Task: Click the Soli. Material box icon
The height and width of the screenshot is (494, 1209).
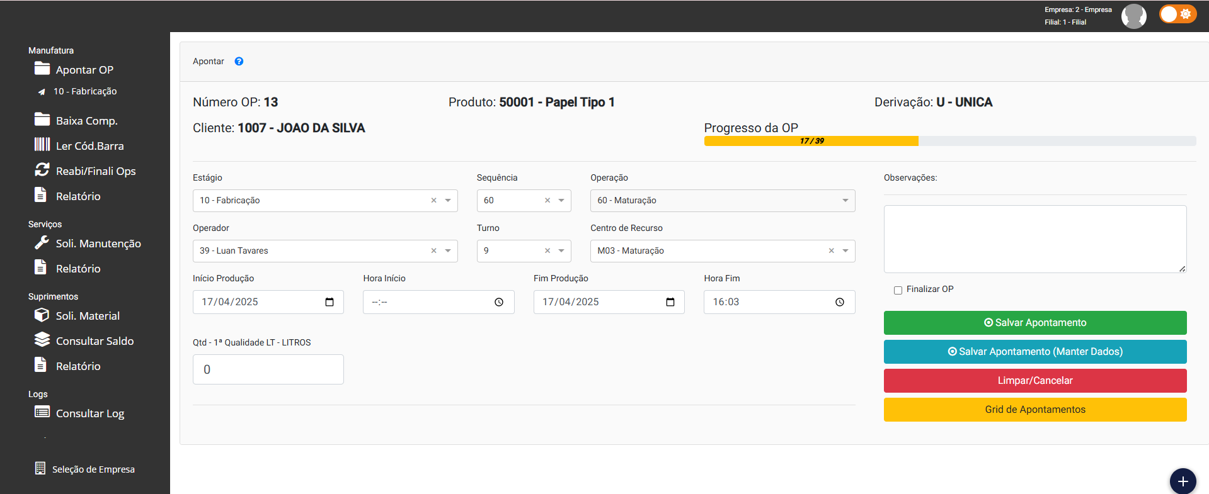Action: point(42,315)
